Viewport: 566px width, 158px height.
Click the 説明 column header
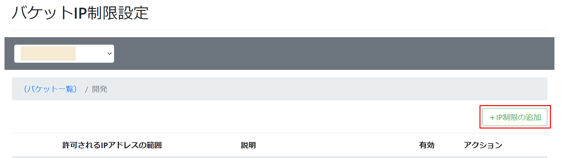point(248,145)
